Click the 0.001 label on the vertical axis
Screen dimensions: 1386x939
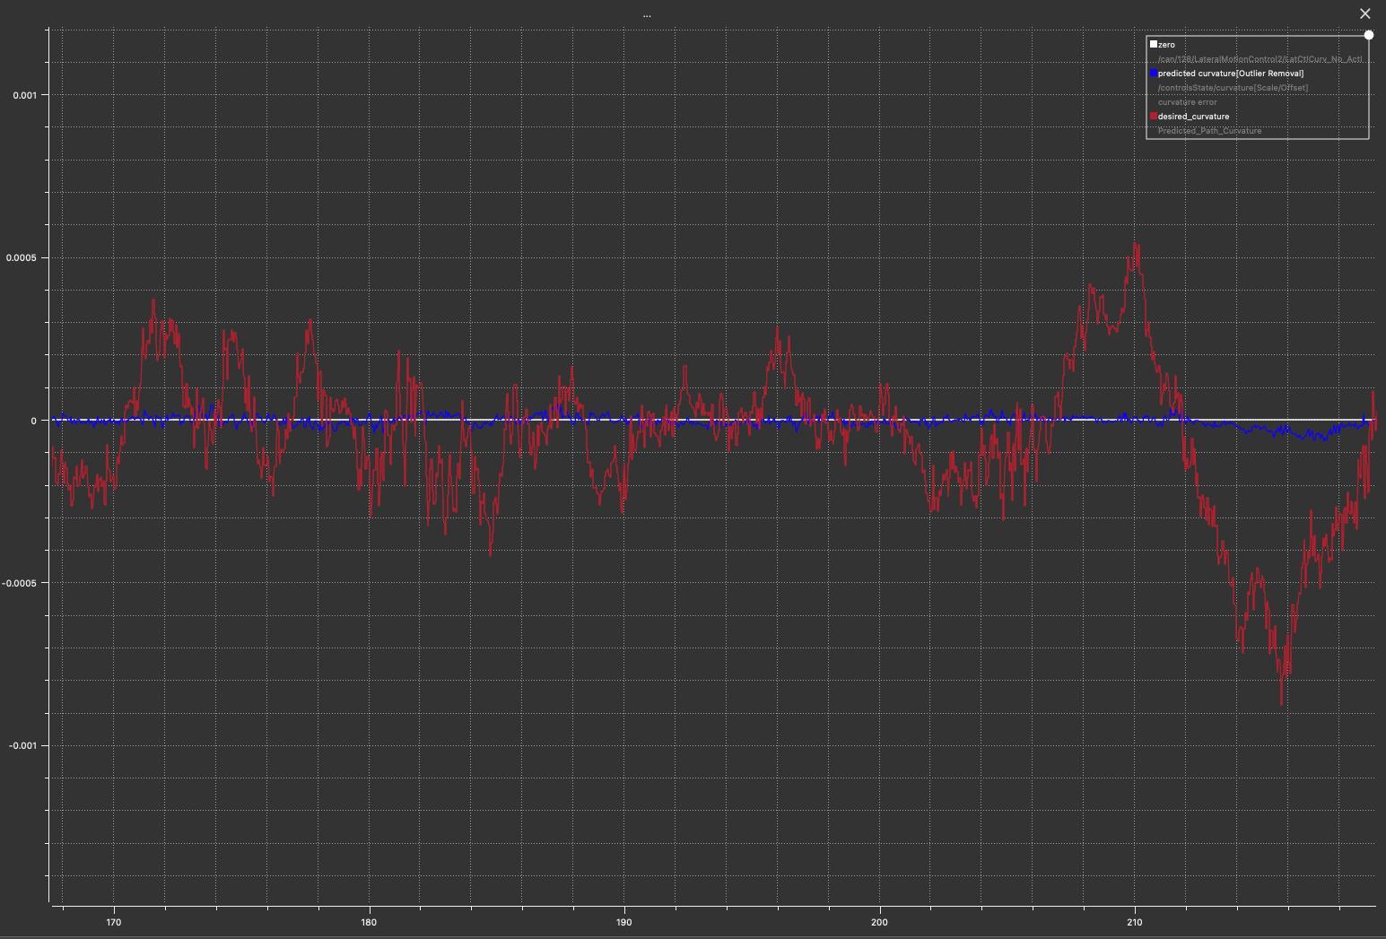tap(25, 95)
